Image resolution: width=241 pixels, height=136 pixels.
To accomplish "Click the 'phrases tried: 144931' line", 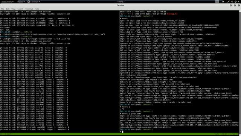I will click(34, 48).
